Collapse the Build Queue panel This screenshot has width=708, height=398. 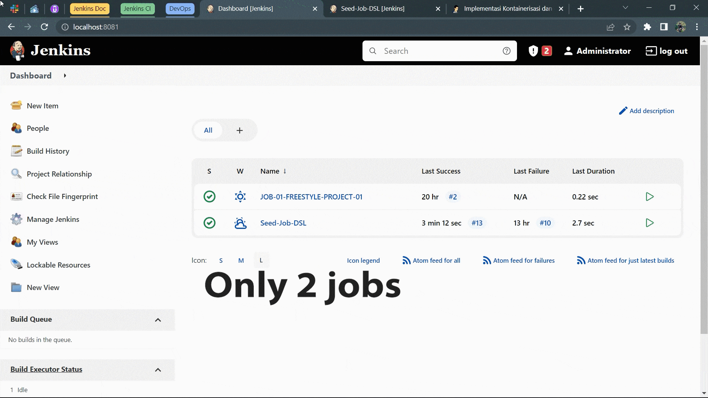158,320
